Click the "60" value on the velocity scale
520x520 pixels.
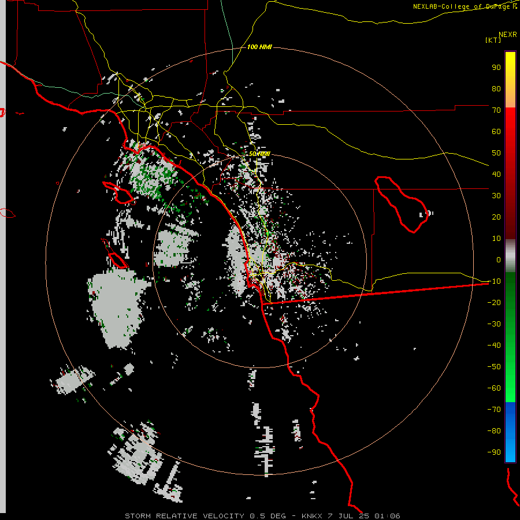(496, 132)
